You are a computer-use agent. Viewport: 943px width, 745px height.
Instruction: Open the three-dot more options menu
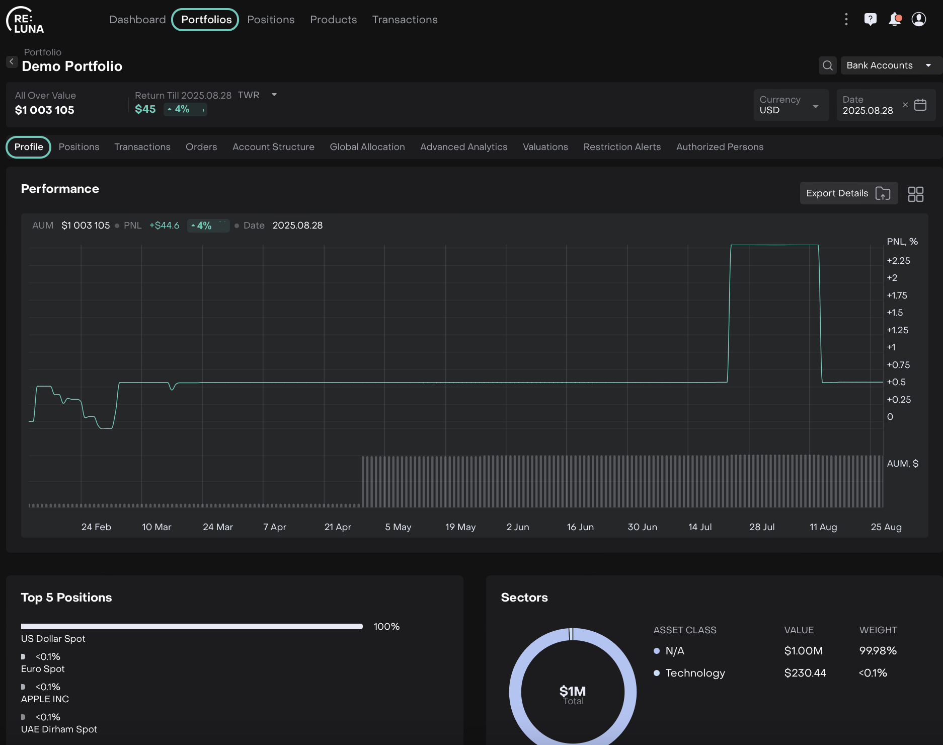click(x=846, y=20)
